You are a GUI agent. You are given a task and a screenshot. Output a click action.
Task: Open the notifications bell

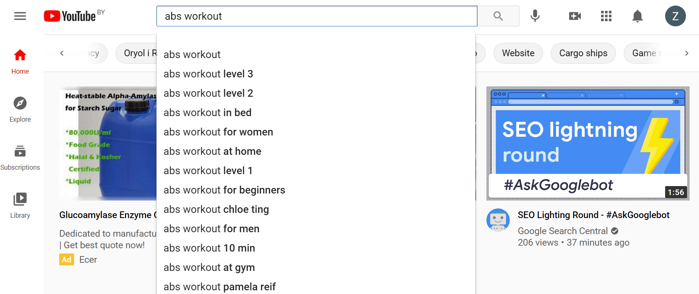coord(638,16)
